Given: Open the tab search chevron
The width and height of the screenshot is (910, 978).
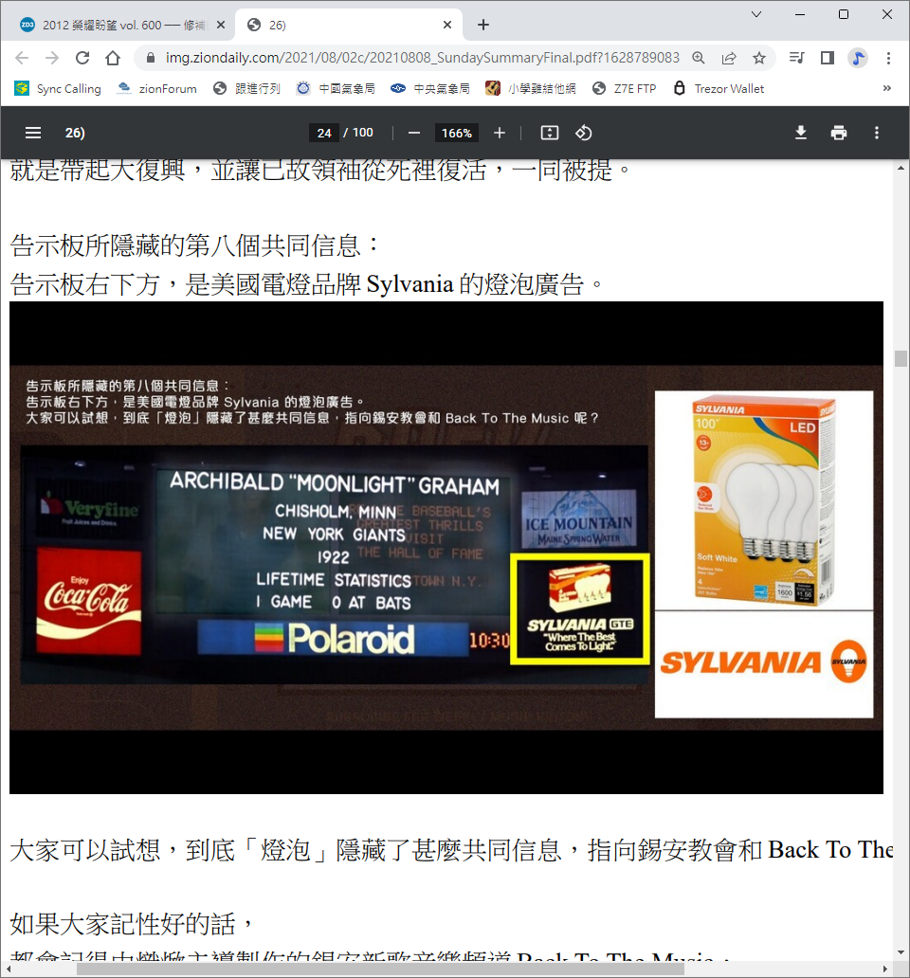Looking at the screenshot, I should (x=755, y=14).
